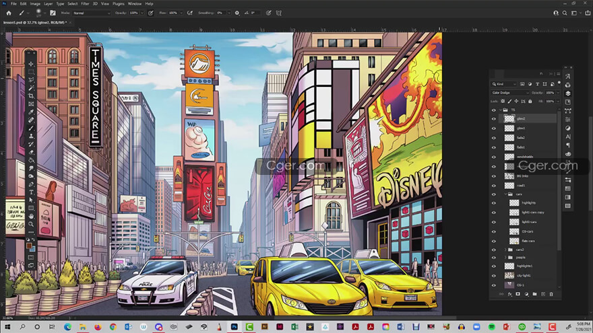The width and height of the screenshot is (593, 333).
Task: Select the Crop tool
Action: coord(31,96)
